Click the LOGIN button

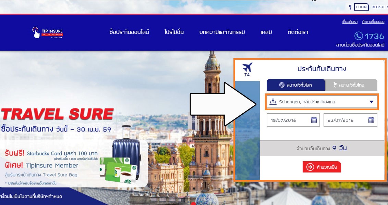click(361, 7)
